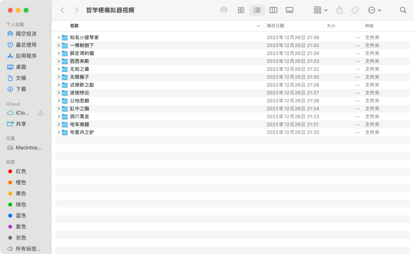Open the more actions ellipsis menu
Screen dimensions: 414x254
tap(375, 10)
